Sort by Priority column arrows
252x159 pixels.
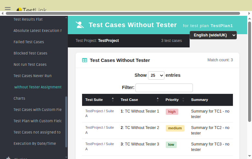(183, 100)
